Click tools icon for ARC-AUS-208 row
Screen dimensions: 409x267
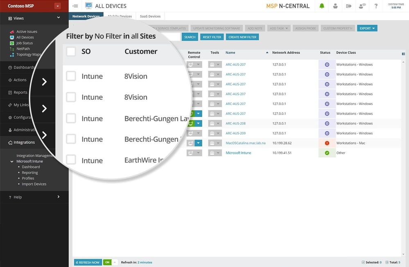point(212,123)
